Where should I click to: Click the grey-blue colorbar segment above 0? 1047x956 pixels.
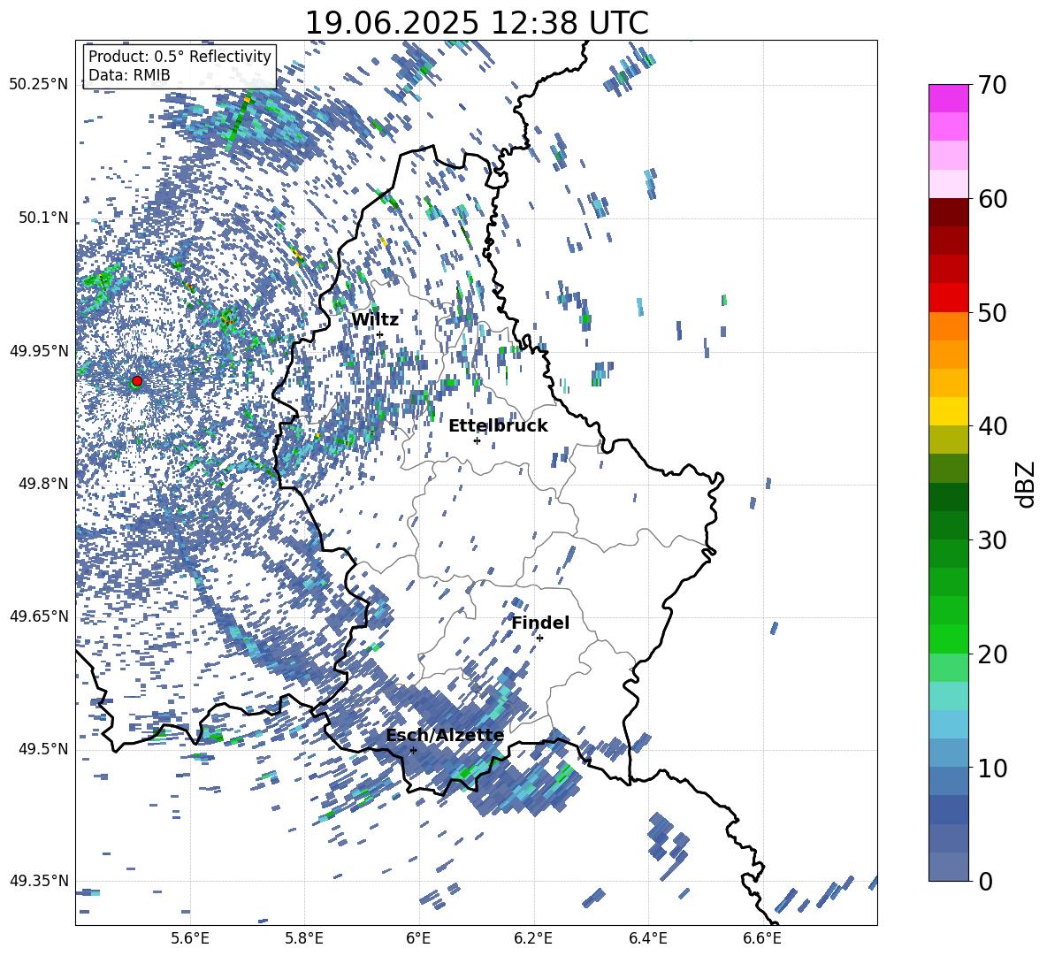pyautogui.click(x=948, y=867)
